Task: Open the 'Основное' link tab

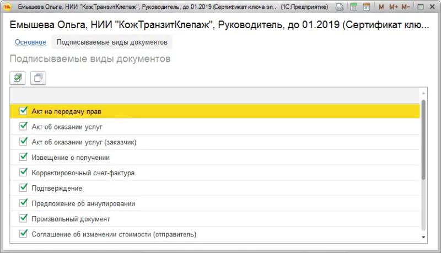Action: tap(30, 42)
